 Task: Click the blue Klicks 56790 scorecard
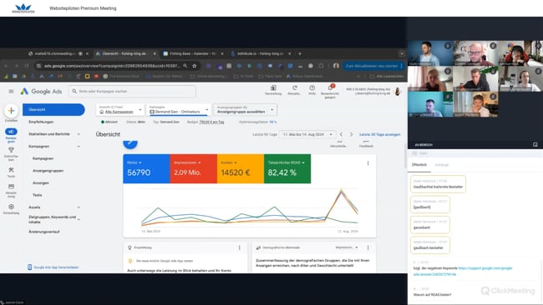(x=146, y=168)
